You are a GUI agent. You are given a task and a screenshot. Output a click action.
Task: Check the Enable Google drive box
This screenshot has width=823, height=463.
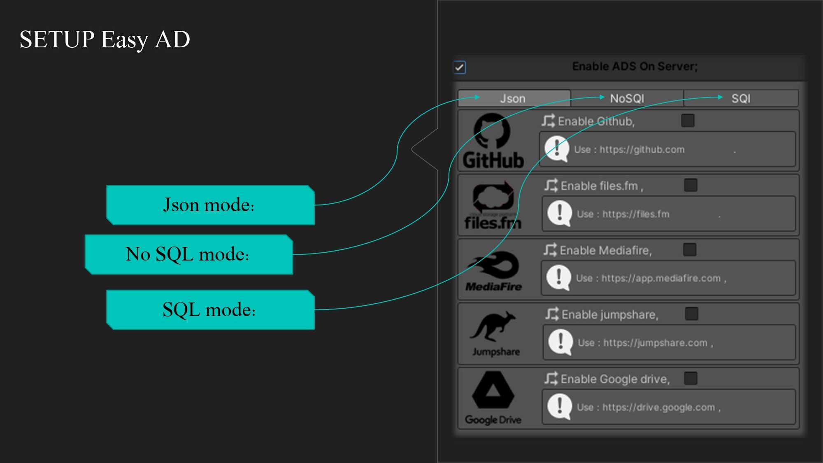tap(690, 378)
